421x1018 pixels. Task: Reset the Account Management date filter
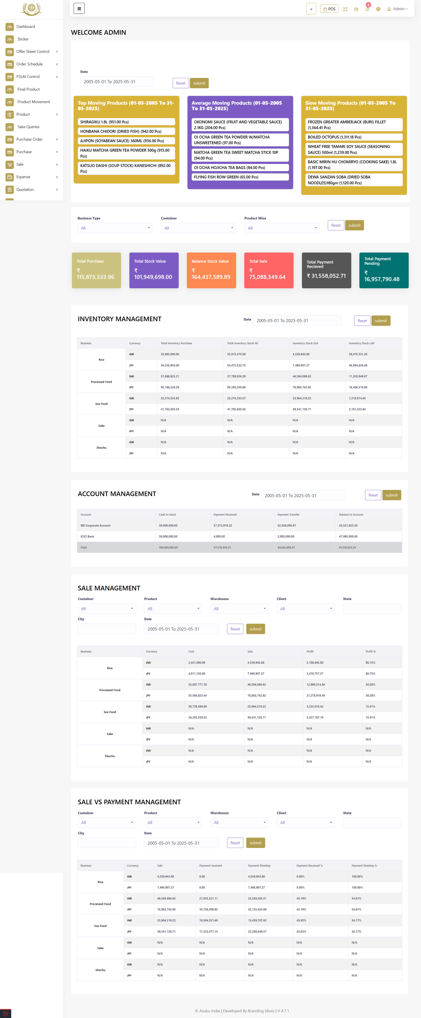373,495
